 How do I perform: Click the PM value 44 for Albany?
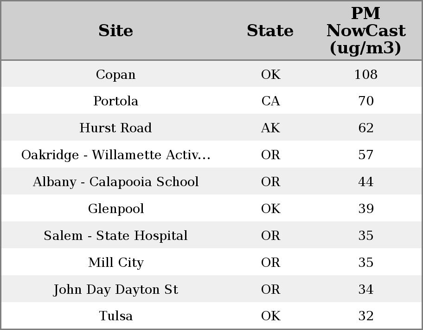click(365, 182)
